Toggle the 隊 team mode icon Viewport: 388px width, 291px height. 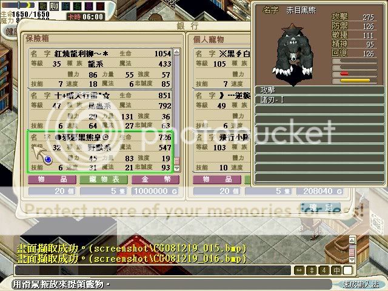tap(65, 5)
